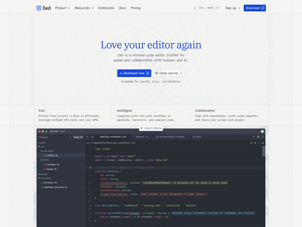Image resolution: width=302 pixels, height=227 pixels.
Task: Click the user avatar in the editor titlebar
Action: pos(262,131)
